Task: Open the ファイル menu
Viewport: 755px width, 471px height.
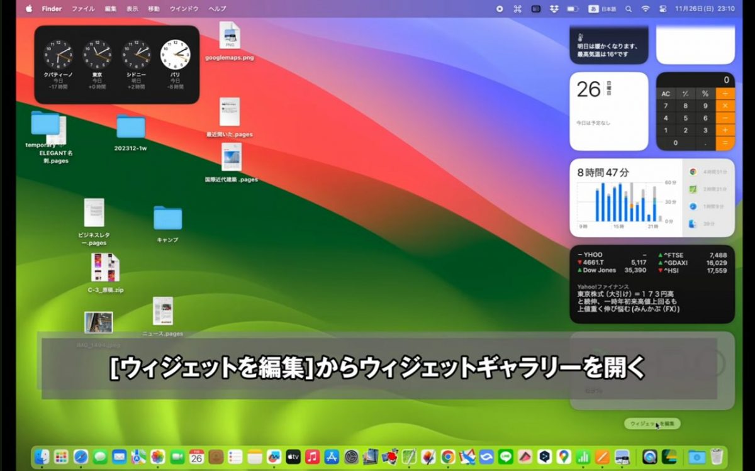Action: coord(83,9)
